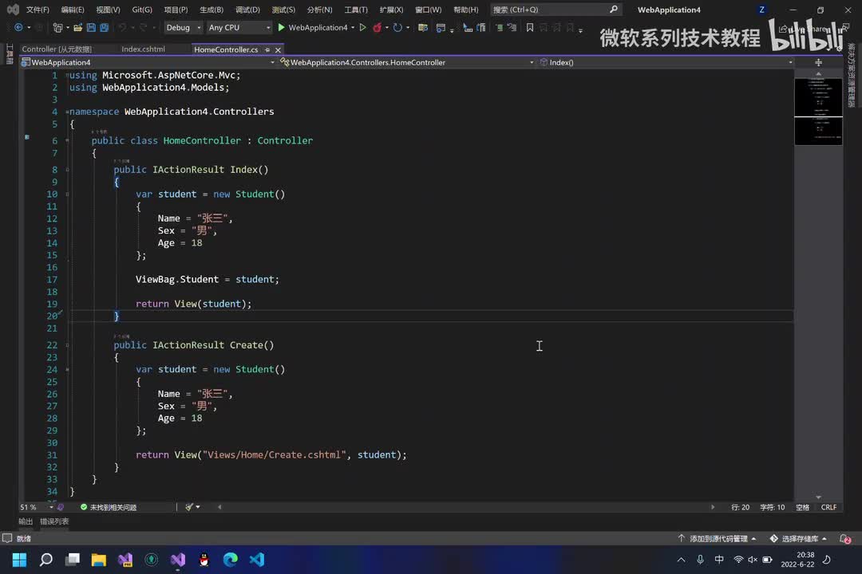The width and height of the screenshot is (862, 574).
Task: Open the 51 % zoom level dropdown
Action: tap(37, 507)
